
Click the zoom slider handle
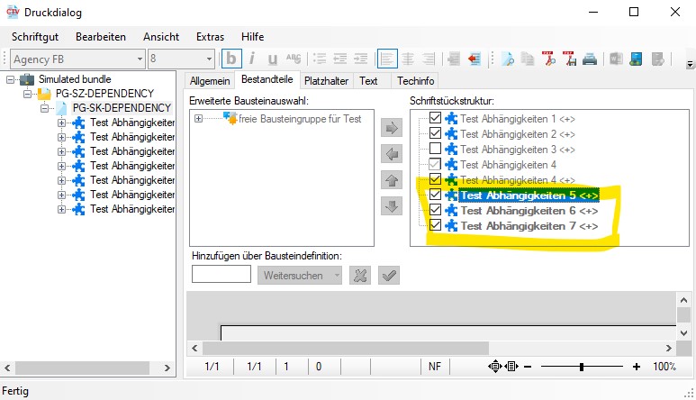[582, 367]
